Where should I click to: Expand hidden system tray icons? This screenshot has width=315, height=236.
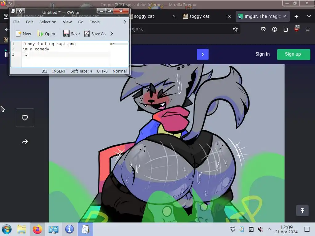[269, 229]
